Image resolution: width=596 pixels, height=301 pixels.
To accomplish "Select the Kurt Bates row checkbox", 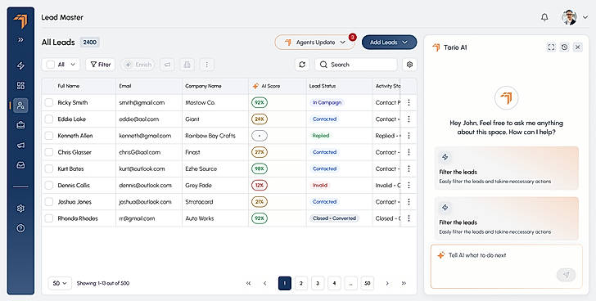I will (49, 169).
